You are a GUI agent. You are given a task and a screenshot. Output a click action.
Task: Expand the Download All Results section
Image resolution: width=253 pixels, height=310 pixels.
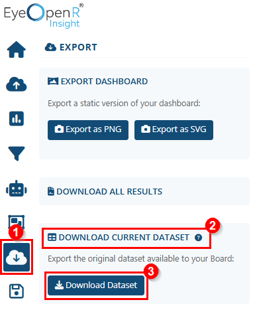(x=144, y=191)
